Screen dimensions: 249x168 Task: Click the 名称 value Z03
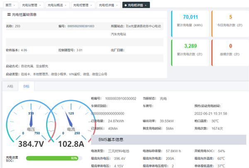click(17, 26)
